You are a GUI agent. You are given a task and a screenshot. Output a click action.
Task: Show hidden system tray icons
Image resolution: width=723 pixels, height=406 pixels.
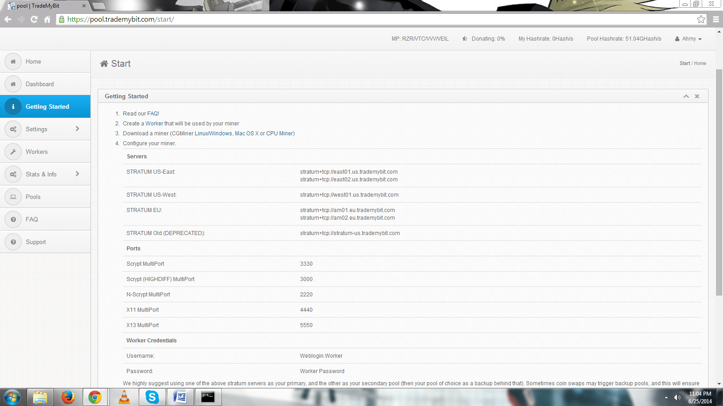[666, 397]
